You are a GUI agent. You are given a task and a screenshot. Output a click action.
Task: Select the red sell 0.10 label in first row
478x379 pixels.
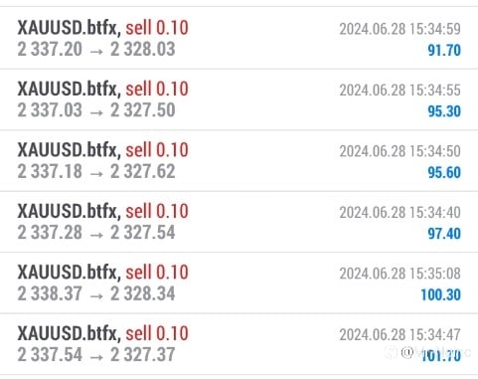tap(157, 28)
